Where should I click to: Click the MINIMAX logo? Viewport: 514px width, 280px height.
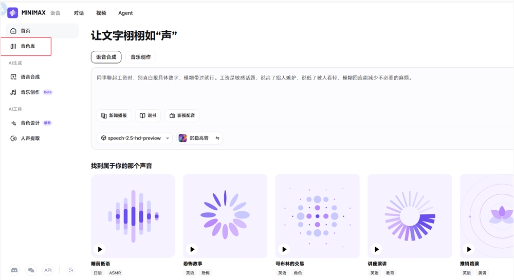(27, 13)
